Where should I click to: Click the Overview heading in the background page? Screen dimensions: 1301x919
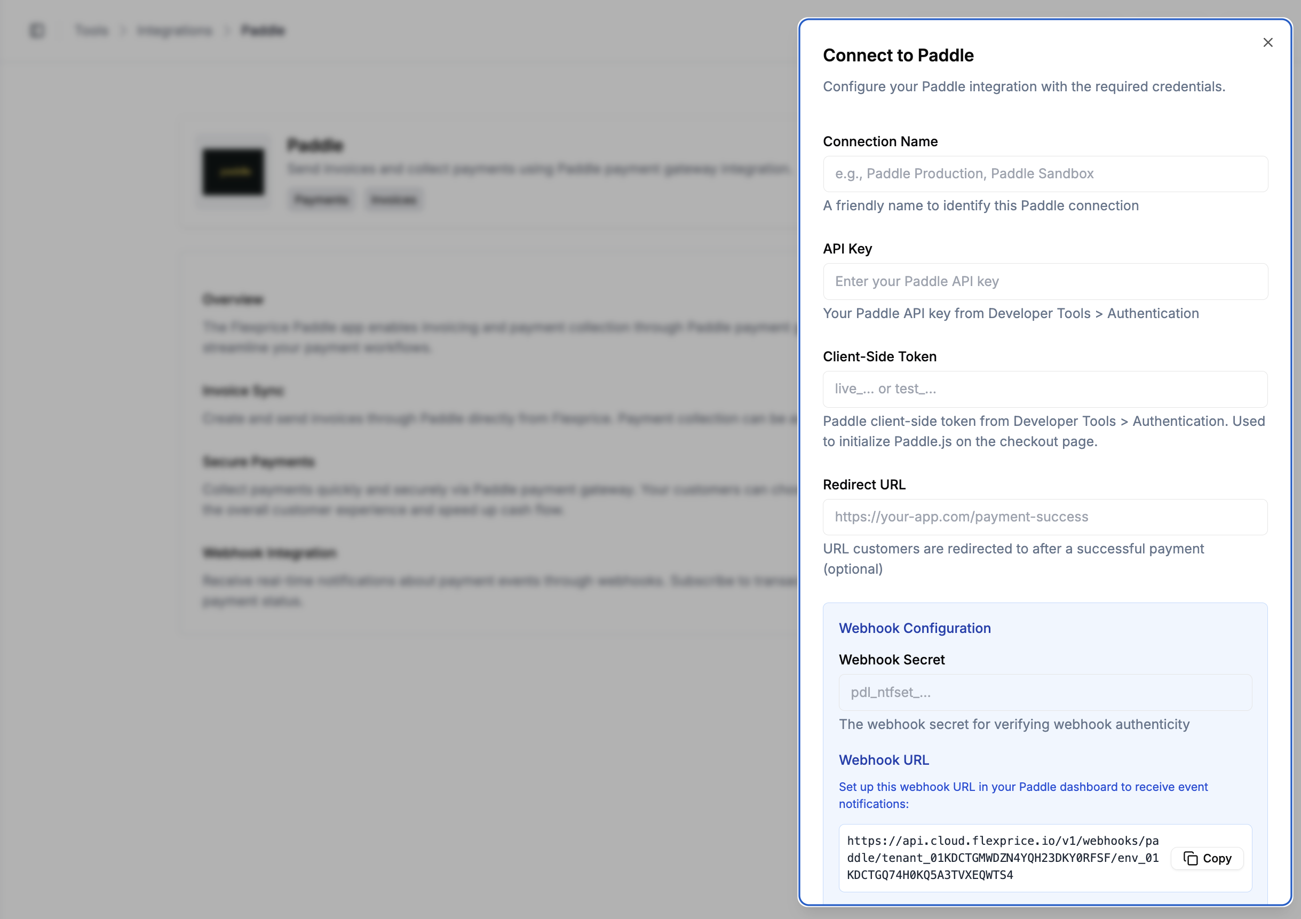(233, 300)
